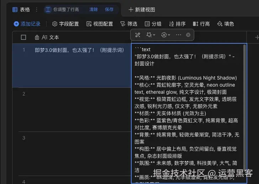The width and height of the screenshot is (259, 184).
Task: Click the ```text line in editor
Action: 143,49
